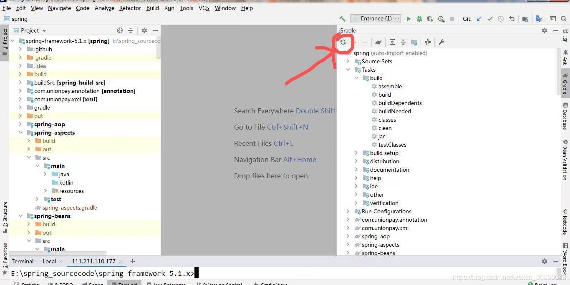570x285 pixels.
Task: Revert changes with the undo arrow
Action: coord(512,19)
